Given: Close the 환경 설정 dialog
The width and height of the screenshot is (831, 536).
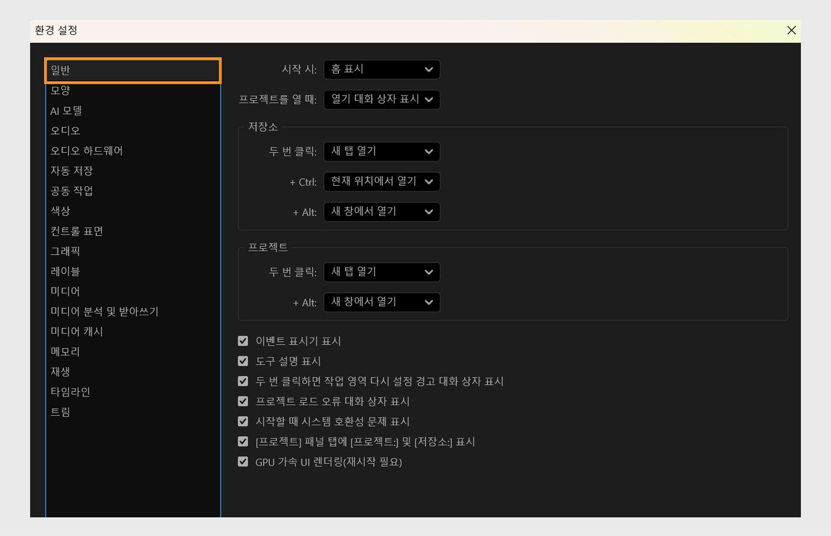Looking at the screenshot, I should coord(791,30).
